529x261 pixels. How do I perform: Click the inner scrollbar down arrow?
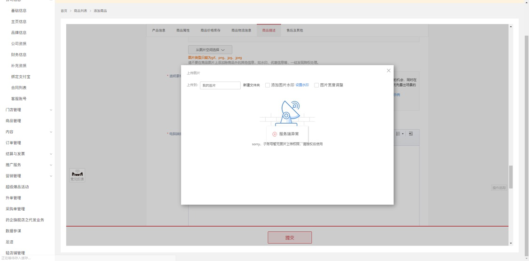click(511, 243)
